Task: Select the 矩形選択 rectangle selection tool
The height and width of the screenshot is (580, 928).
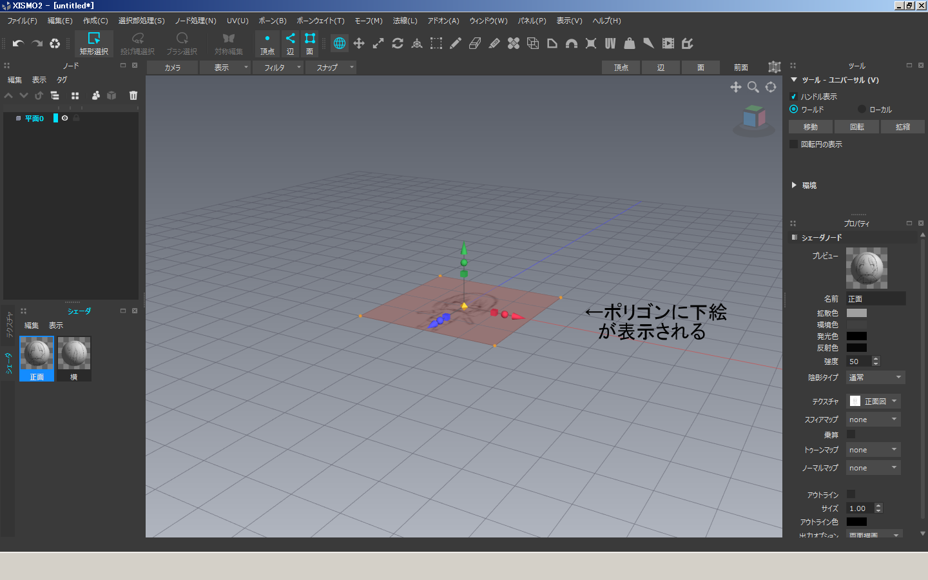Action: (94, 44)
